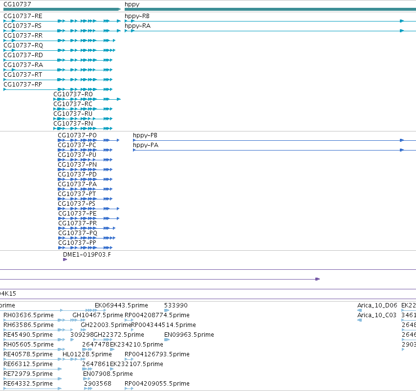Choose the CG10737-PE protein

point(77,214)
